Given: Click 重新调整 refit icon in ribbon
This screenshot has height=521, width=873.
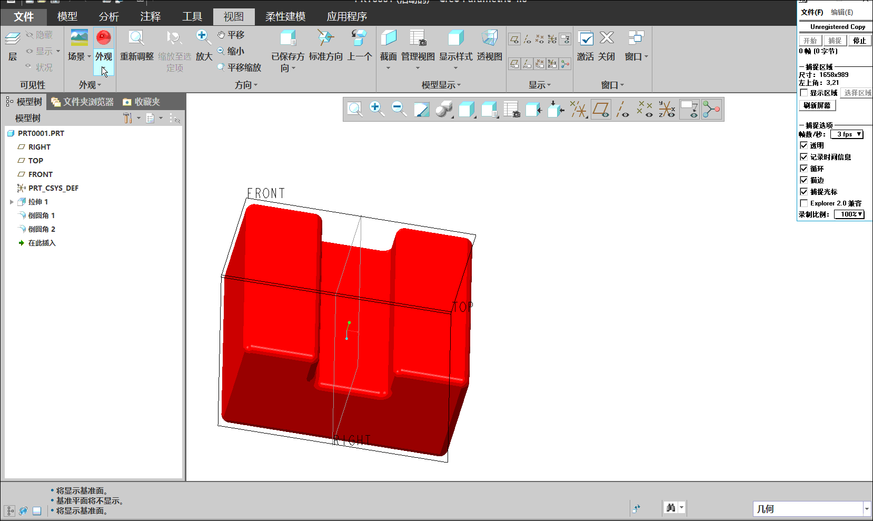Looking at the screenshot, I should click(136, 37).
